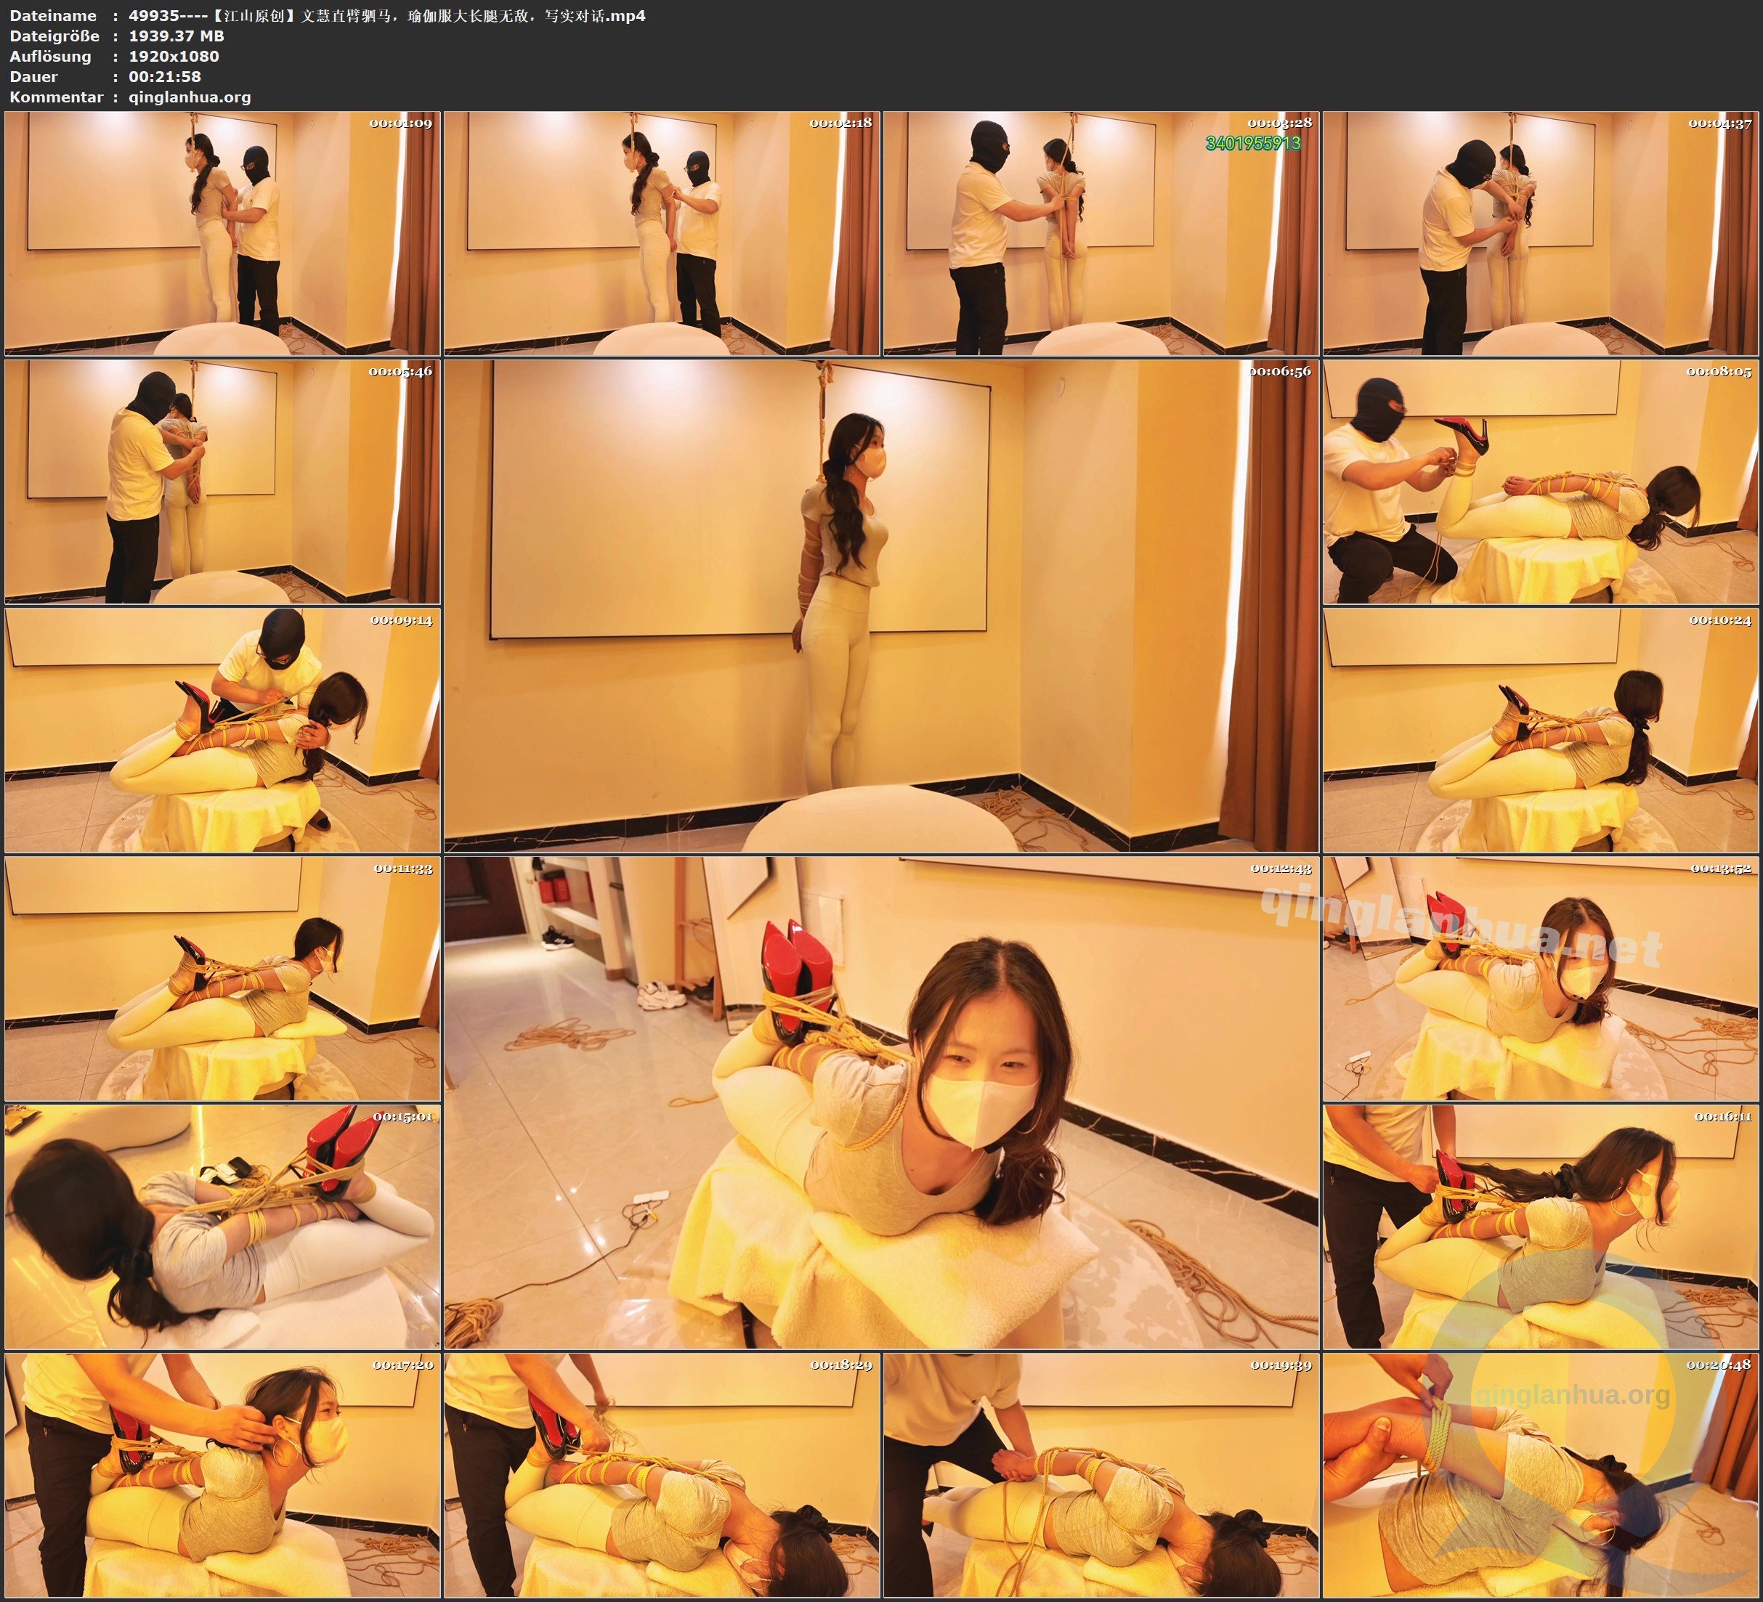1763x1602 pixels.
Task: Select the frame at 00:02:18
Action: point(661,232)
